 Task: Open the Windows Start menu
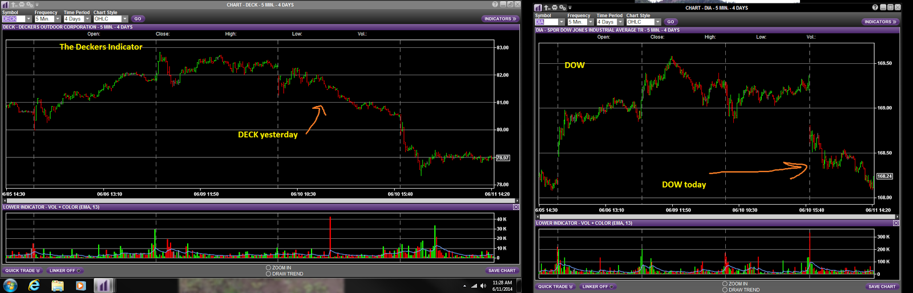pos(10,285)
